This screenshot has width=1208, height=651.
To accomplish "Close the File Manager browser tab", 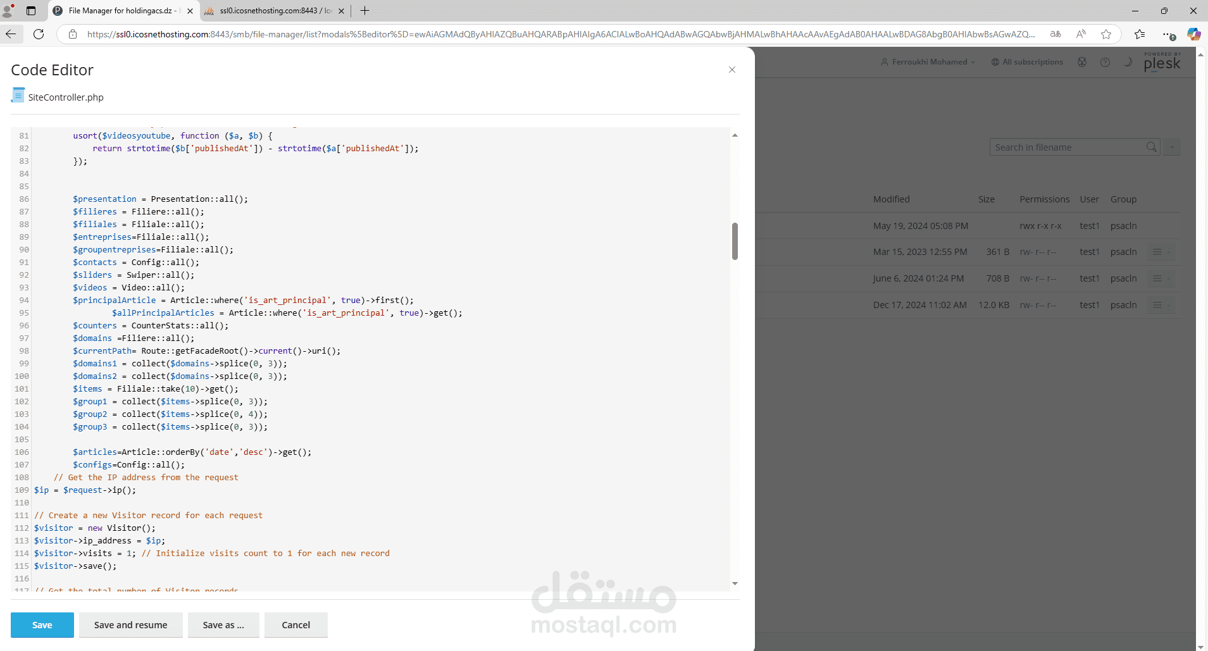I will coord(190,11).
